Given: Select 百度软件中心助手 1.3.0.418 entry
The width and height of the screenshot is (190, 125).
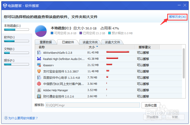Looking at the screenshot, I should (x=61, y=78).
